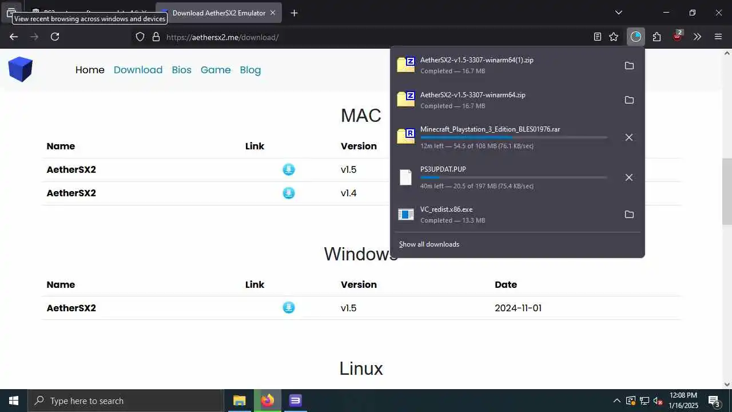Download Windows AetherSX2 v1.5 link icon
This screenshot has height=412, width=732.
click(x=289, y=308)
